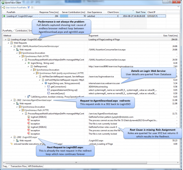Expand Web request under (200) /LoginSSO.aspx
The image size is (183, 170).
click(14, 141)
